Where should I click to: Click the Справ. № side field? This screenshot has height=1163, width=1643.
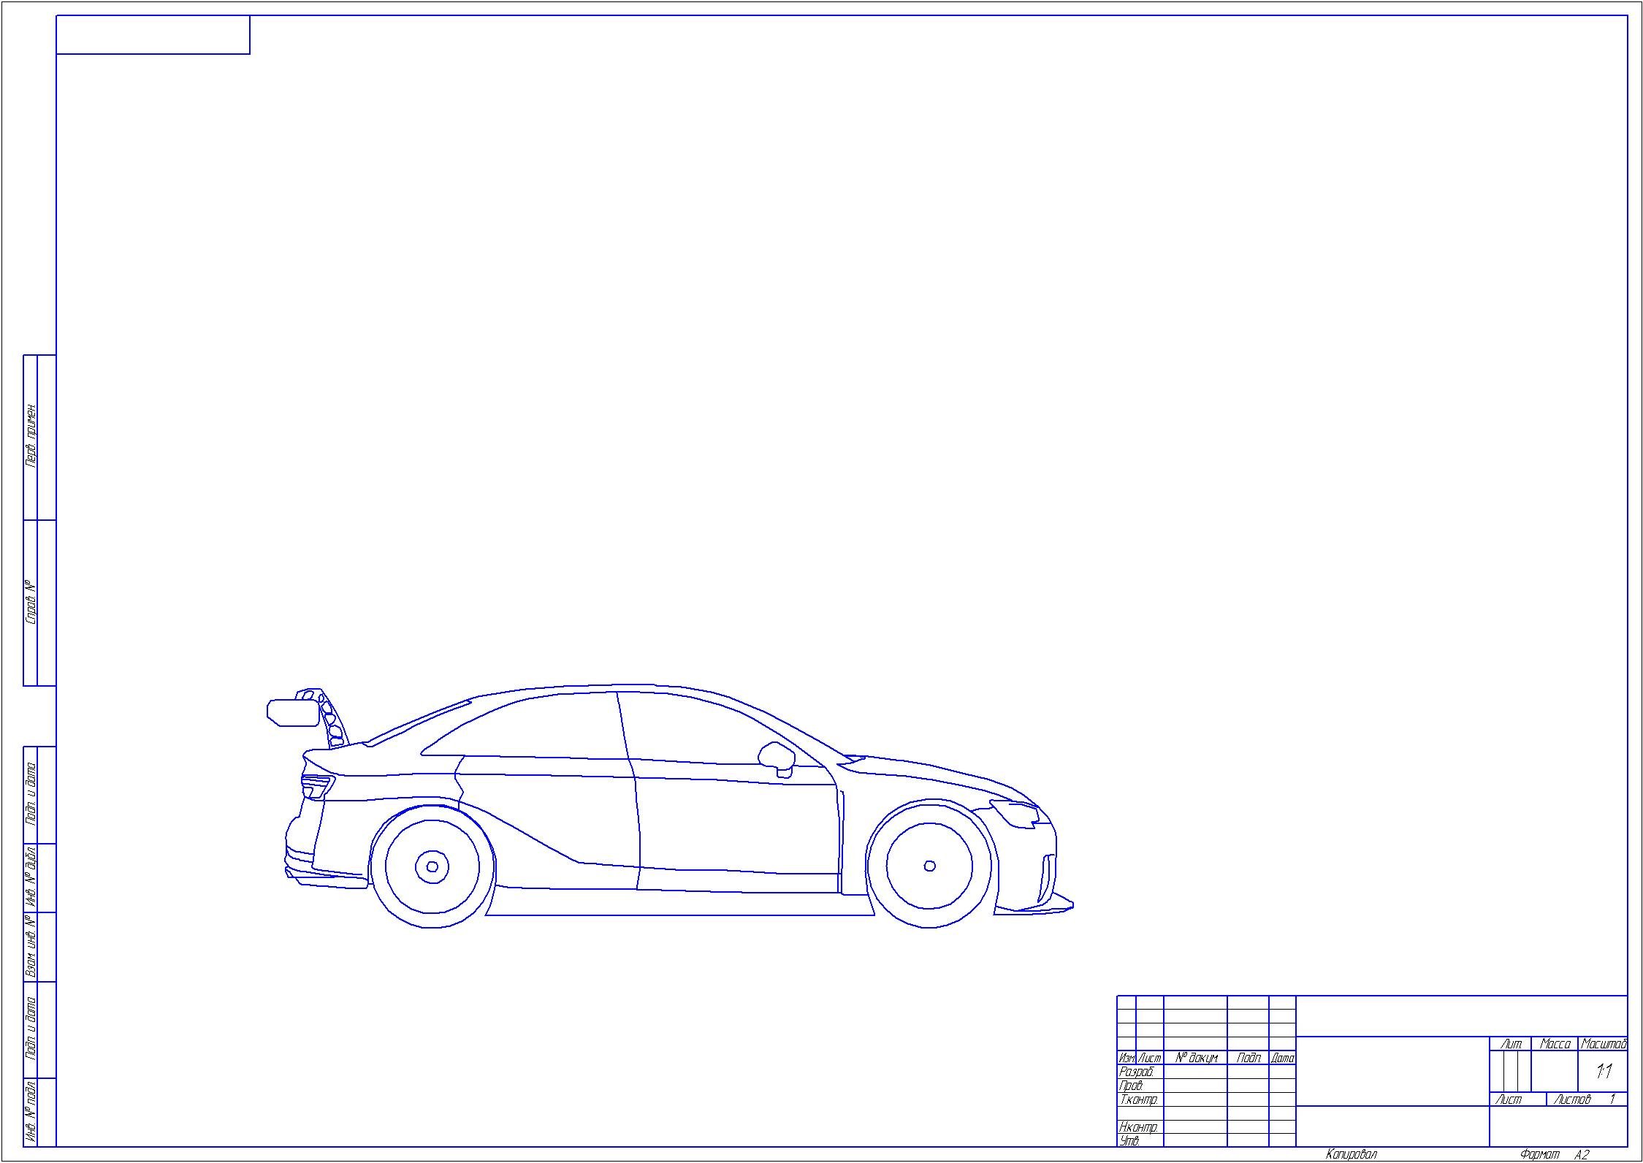31,602
